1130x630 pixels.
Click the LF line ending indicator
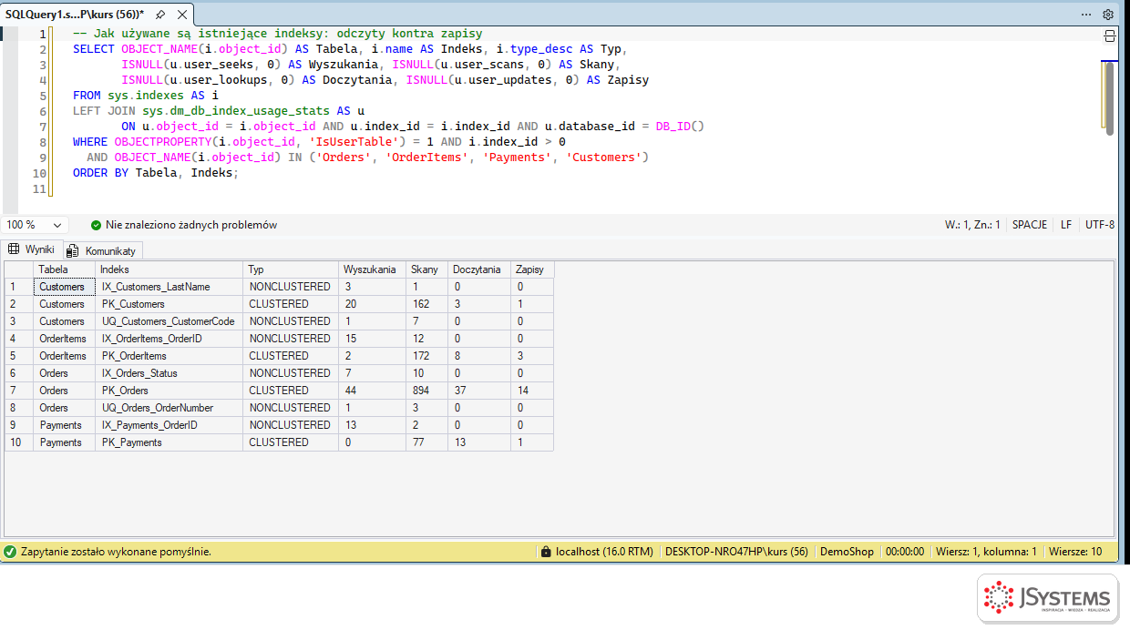(x=1066, y=225)
